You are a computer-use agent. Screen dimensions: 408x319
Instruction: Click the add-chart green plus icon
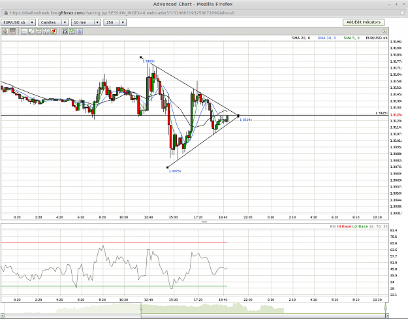click(72, 31)
